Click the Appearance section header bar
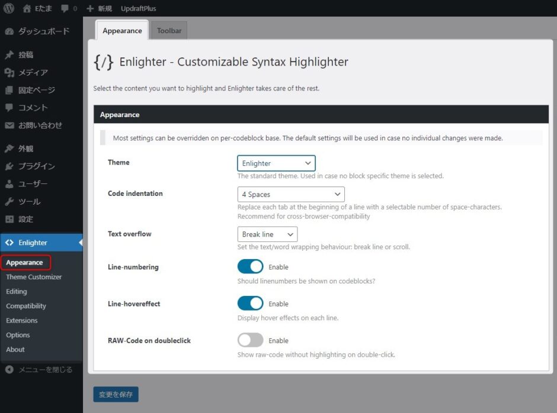The height and width of the screenshot is (413, 557). [321, 114]
